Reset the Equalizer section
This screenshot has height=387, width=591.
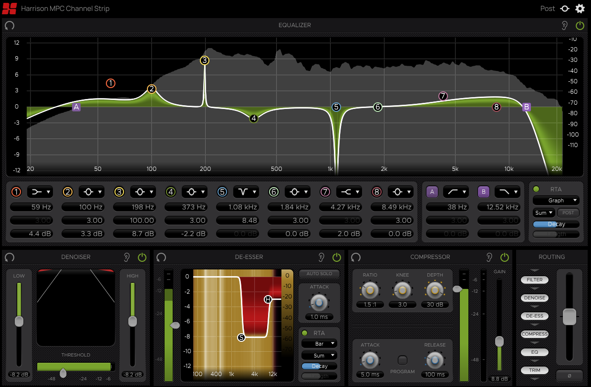point(9,25)
